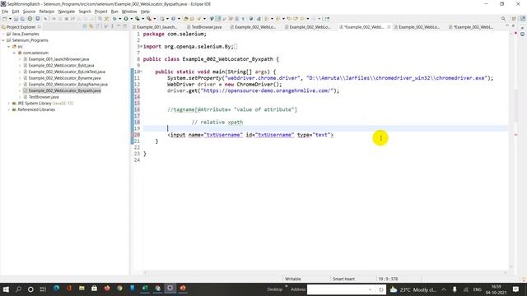This screenshot has height=296, width=527.
Task: Click the error marker on line 20
Action: [x=133, y=135]
